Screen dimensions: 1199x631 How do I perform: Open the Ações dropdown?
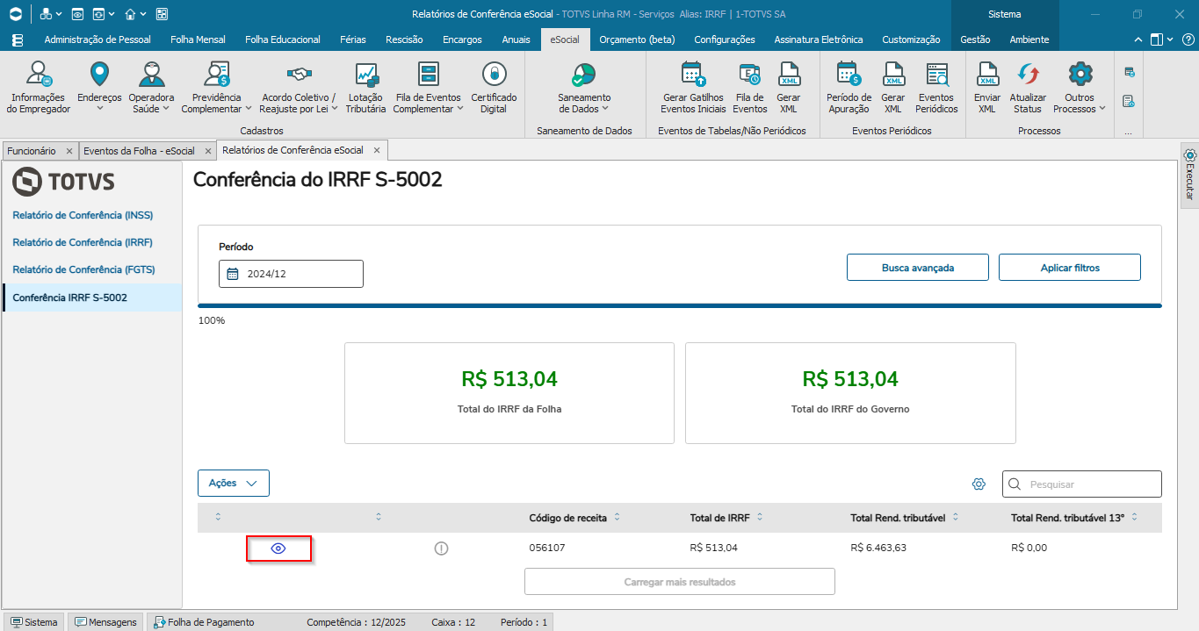point(234,484)
